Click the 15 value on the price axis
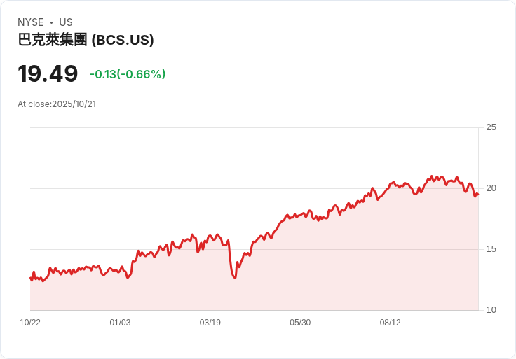Image resolution: width=516 pixels, height=359 pixels. (x=491, y=249)
